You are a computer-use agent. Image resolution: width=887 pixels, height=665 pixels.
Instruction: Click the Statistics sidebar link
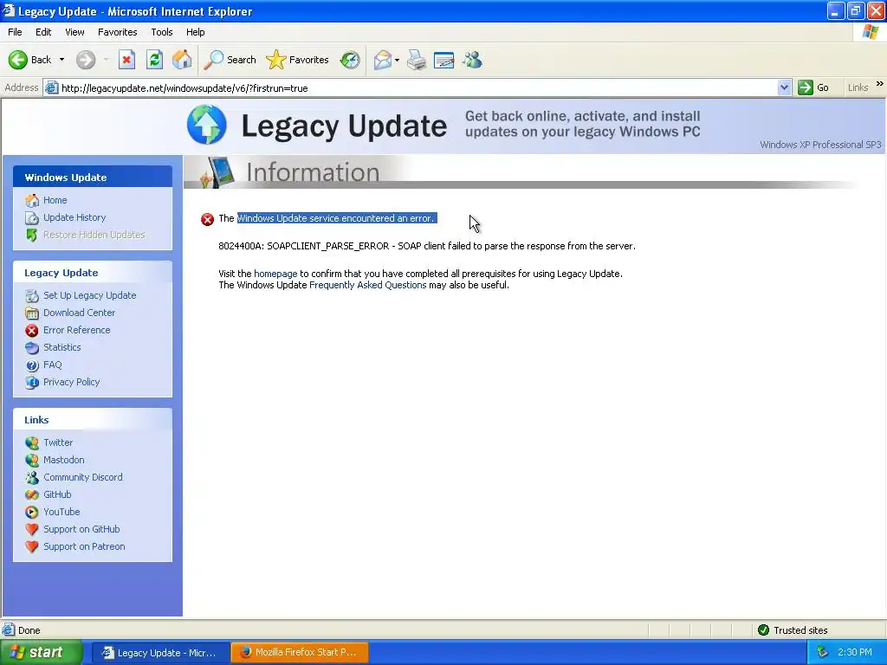click(x=62, y=347)
